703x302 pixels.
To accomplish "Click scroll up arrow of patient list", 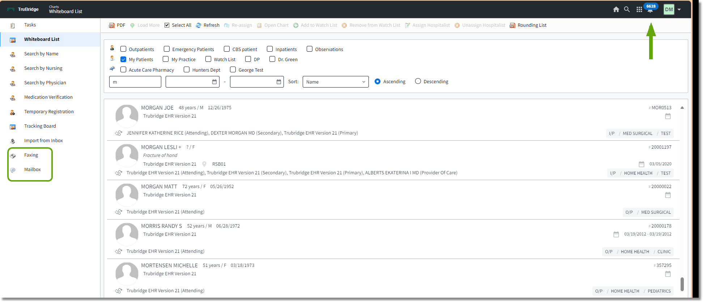I will (682, 107).
